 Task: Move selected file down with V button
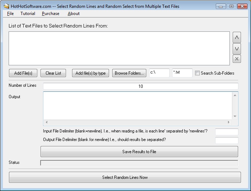coord(237,49)
